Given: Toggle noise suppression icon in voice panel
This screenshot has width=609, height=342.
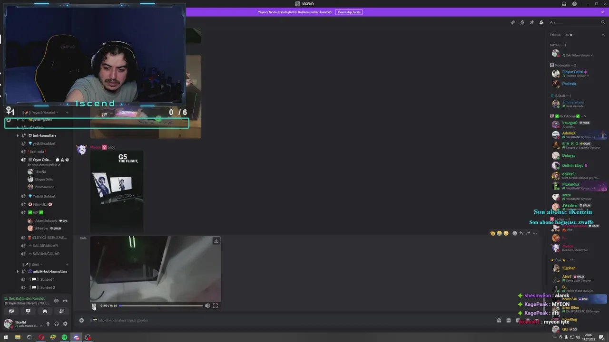Looking at the screenshot, I should 57,300.
